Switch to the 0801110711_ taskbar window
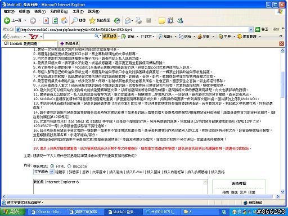This screenshot has height=216, width=288. (x=161, y=211)
